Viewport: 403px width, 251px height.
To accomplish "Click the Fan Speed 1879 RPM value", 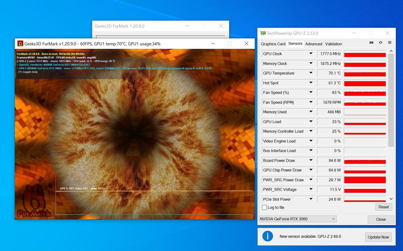I will 329,102.
